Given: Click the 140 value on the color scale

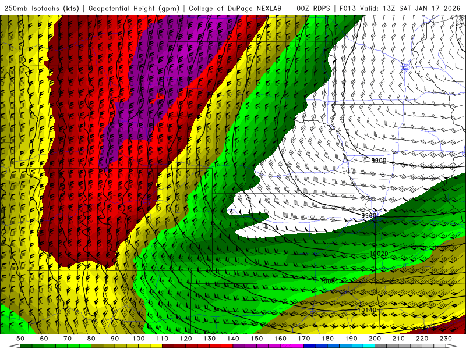Looking at the screenshot, I should tap(233, 339).
